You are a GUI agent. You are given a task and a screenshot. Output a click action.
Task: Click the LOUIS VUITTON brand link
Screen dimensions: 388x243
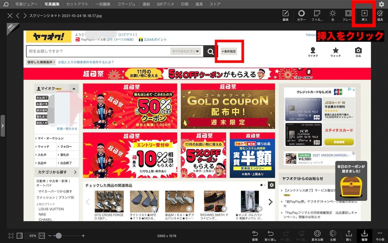point(51,209)
